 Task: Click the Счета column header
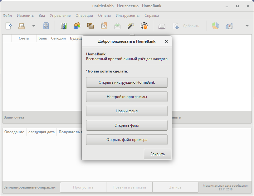point(24,38)
